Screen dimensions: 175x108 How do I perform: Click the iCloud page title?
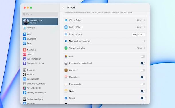click(71, 7)
